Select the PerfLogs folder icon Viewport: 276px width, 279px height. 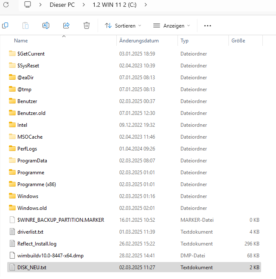(12, 148)
